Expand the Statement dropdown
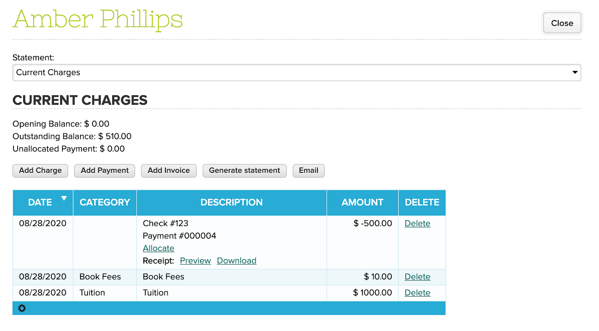Viewport: 599px width, 331px height. pyautogui.click(x=297, y=73)
